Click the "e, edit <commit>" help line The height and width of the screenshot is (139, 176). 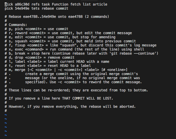coord(26,37)
